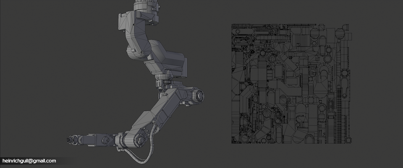Click the square UV layout map
The width and height of the screenshot is (403, 168).
click(x=292, y=84)
